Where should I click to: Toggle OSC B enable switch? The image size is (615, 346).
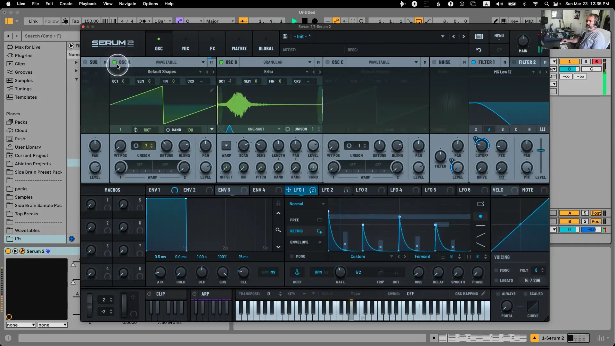221,62
